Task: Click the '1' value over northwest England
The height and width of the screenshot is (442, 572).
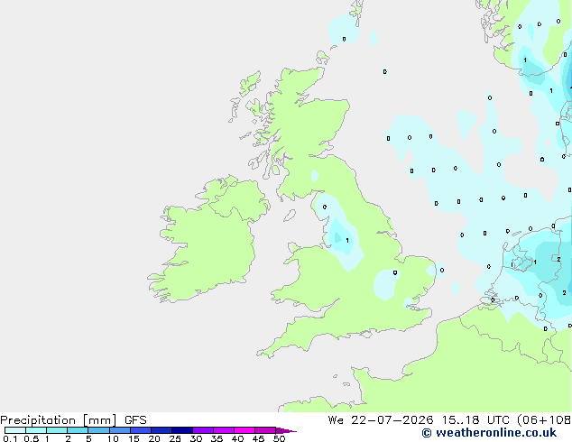Action: tap(347, 241)
